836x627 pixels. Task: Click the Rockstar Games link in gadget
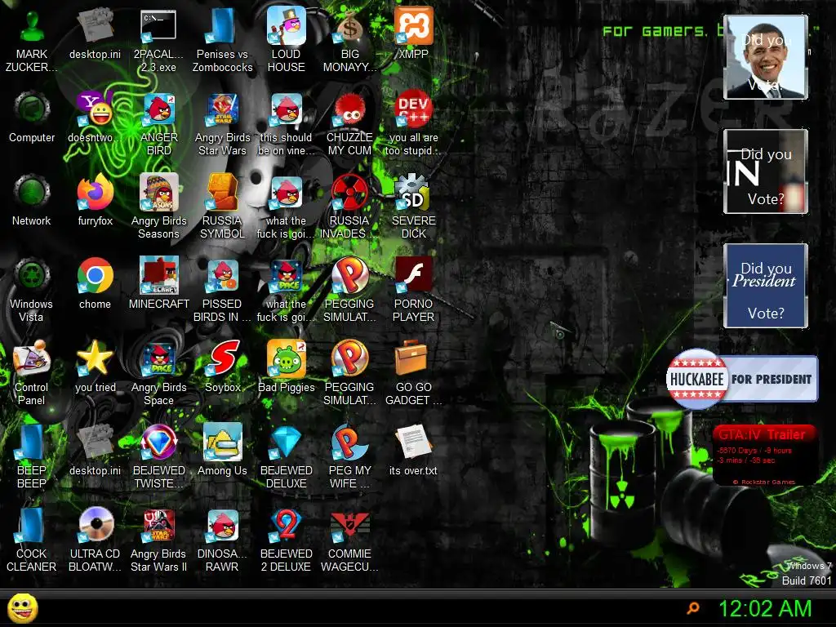pos(764,482)
